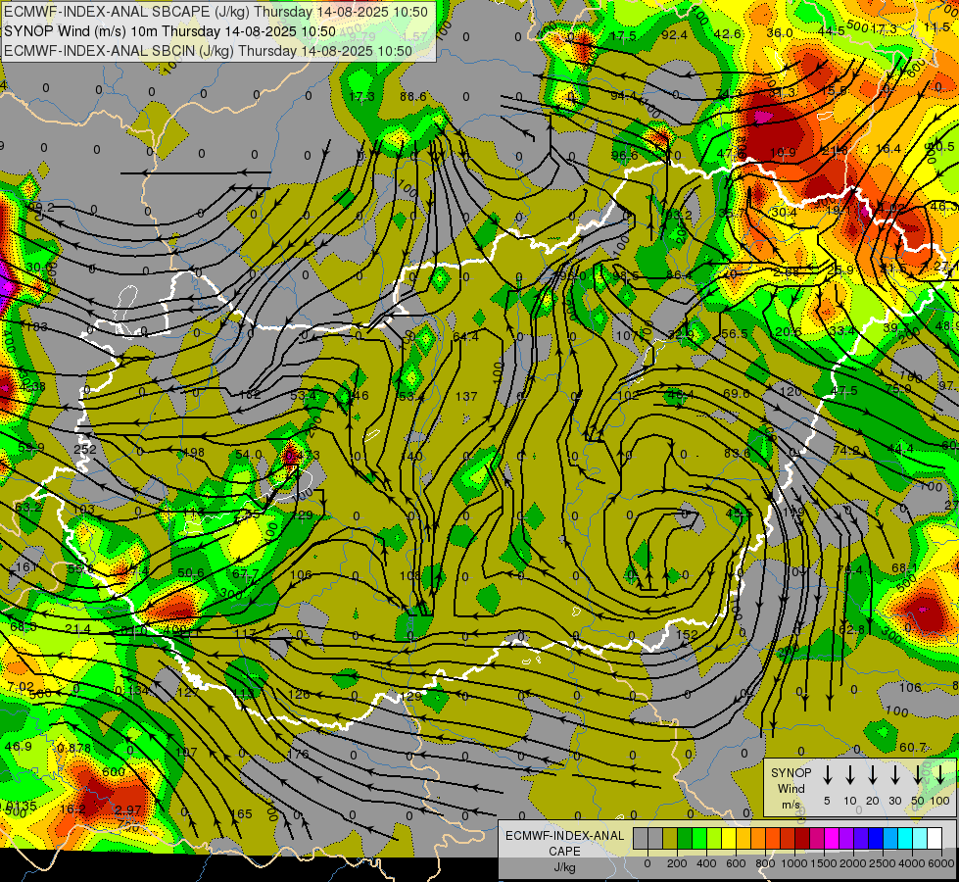Click the map value 137
The image size is (959, 882).
(x=466, y=396)
